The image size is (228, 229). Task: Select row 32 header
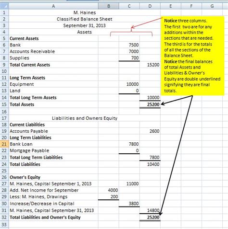4,218
